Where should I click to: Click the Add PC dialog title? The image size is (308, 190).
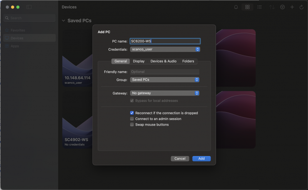tap(104, 32)
